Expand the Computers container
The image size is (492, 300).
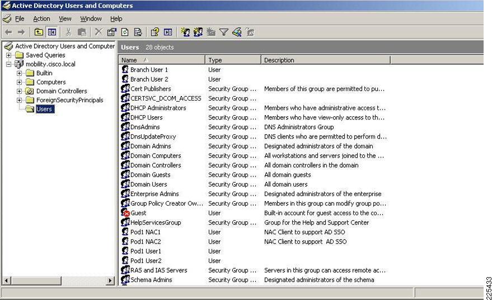click(x=20, y=82)
